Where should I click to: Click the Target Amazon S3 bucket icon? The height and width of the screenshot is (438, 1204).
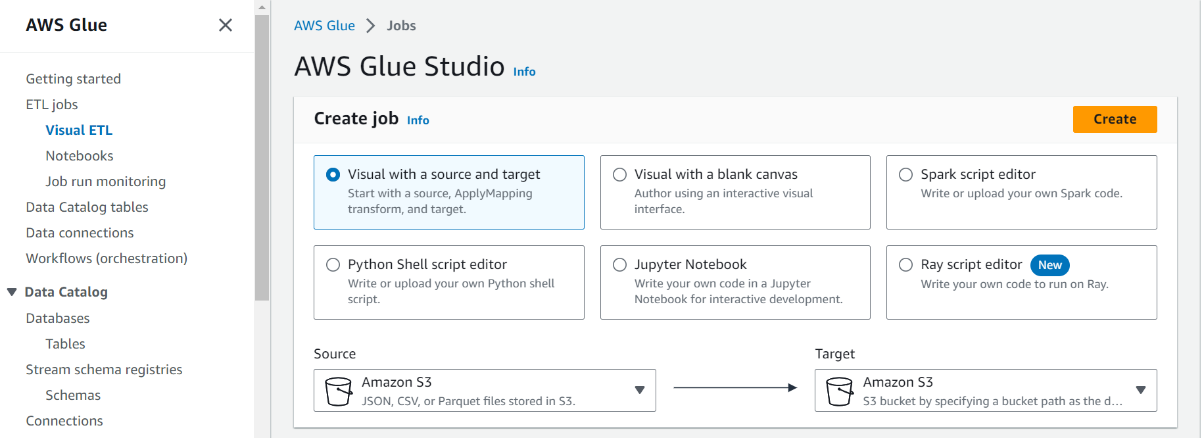pos(839,391)
